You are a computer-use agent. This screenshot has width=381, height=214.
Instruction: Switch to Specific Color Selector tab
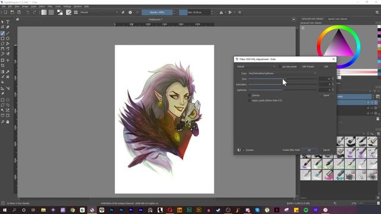coord(338,19)
